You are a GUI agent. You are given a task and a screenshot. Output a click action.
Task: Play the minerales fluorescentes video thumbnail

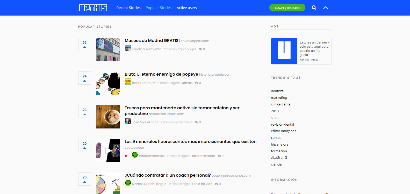point(108,150)
